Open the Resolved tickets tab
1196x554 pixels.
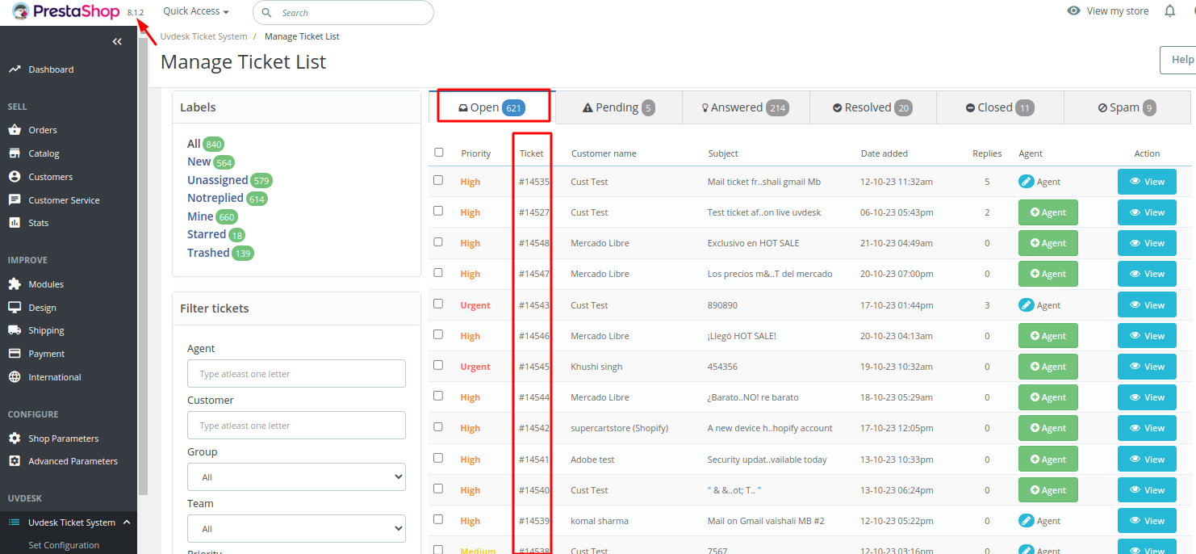872,106
